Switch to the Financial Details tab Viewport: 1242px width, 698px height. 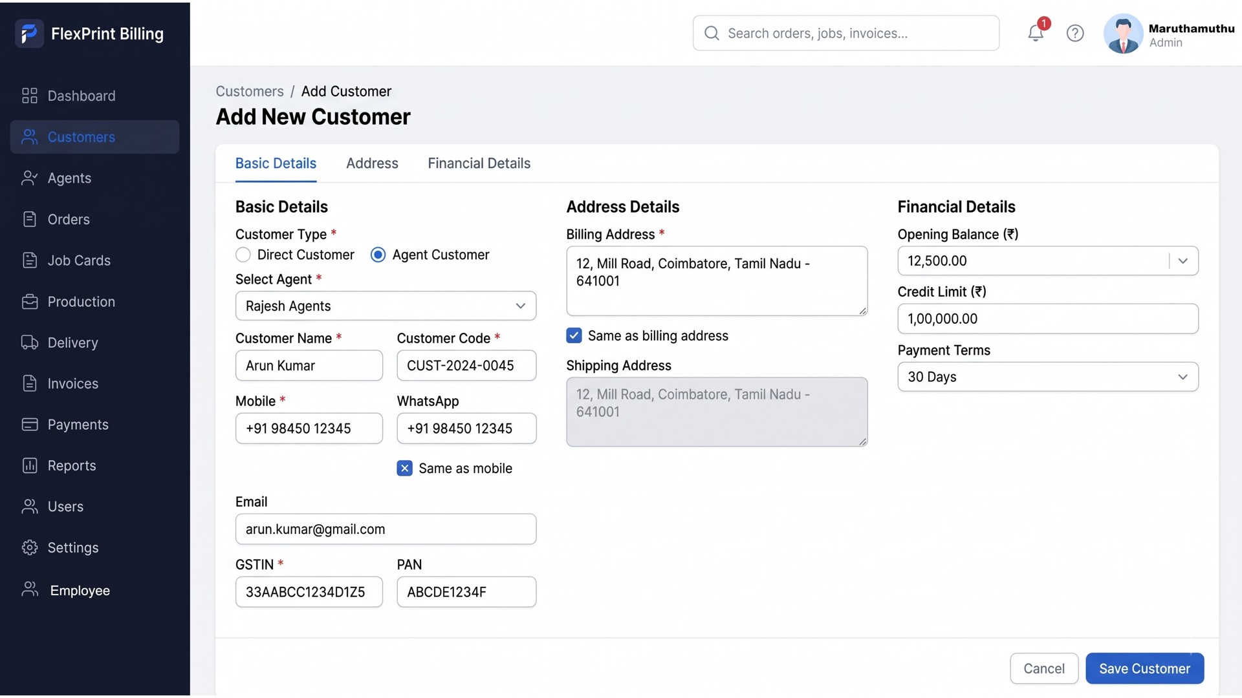pos(479,164)
